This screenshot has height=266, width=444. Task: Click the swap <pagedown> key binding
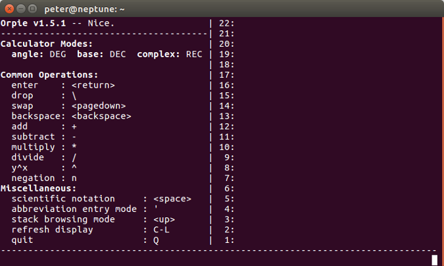click(99, 105)
